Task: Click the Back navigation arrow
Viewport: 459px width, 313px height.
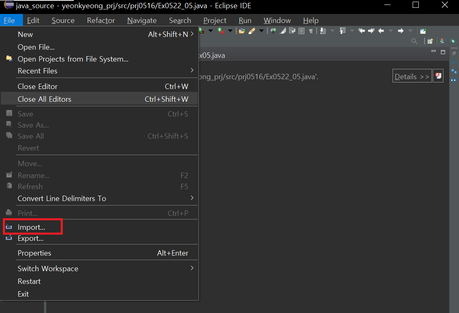Action: point(381,31)
